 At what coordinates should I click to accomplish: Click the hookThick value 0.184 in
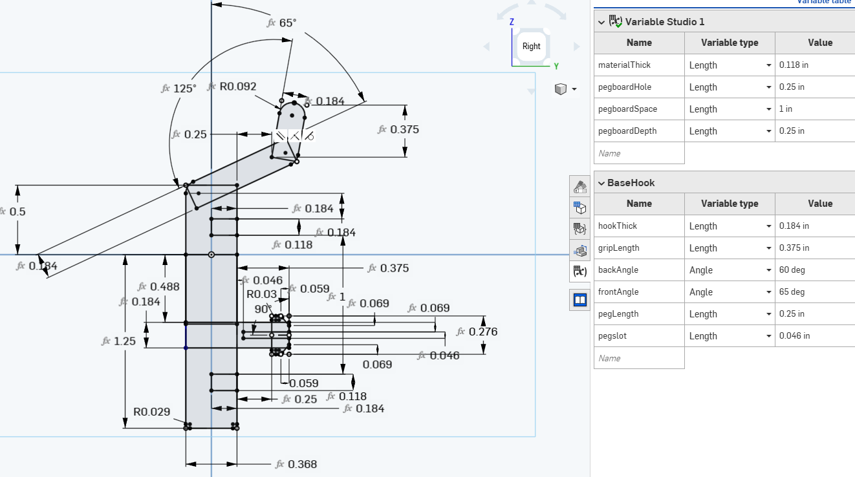click(x=814, y=226)
